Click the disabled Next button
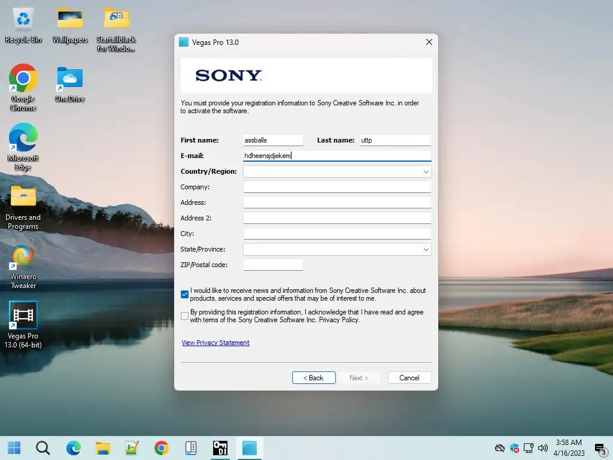 359,378
